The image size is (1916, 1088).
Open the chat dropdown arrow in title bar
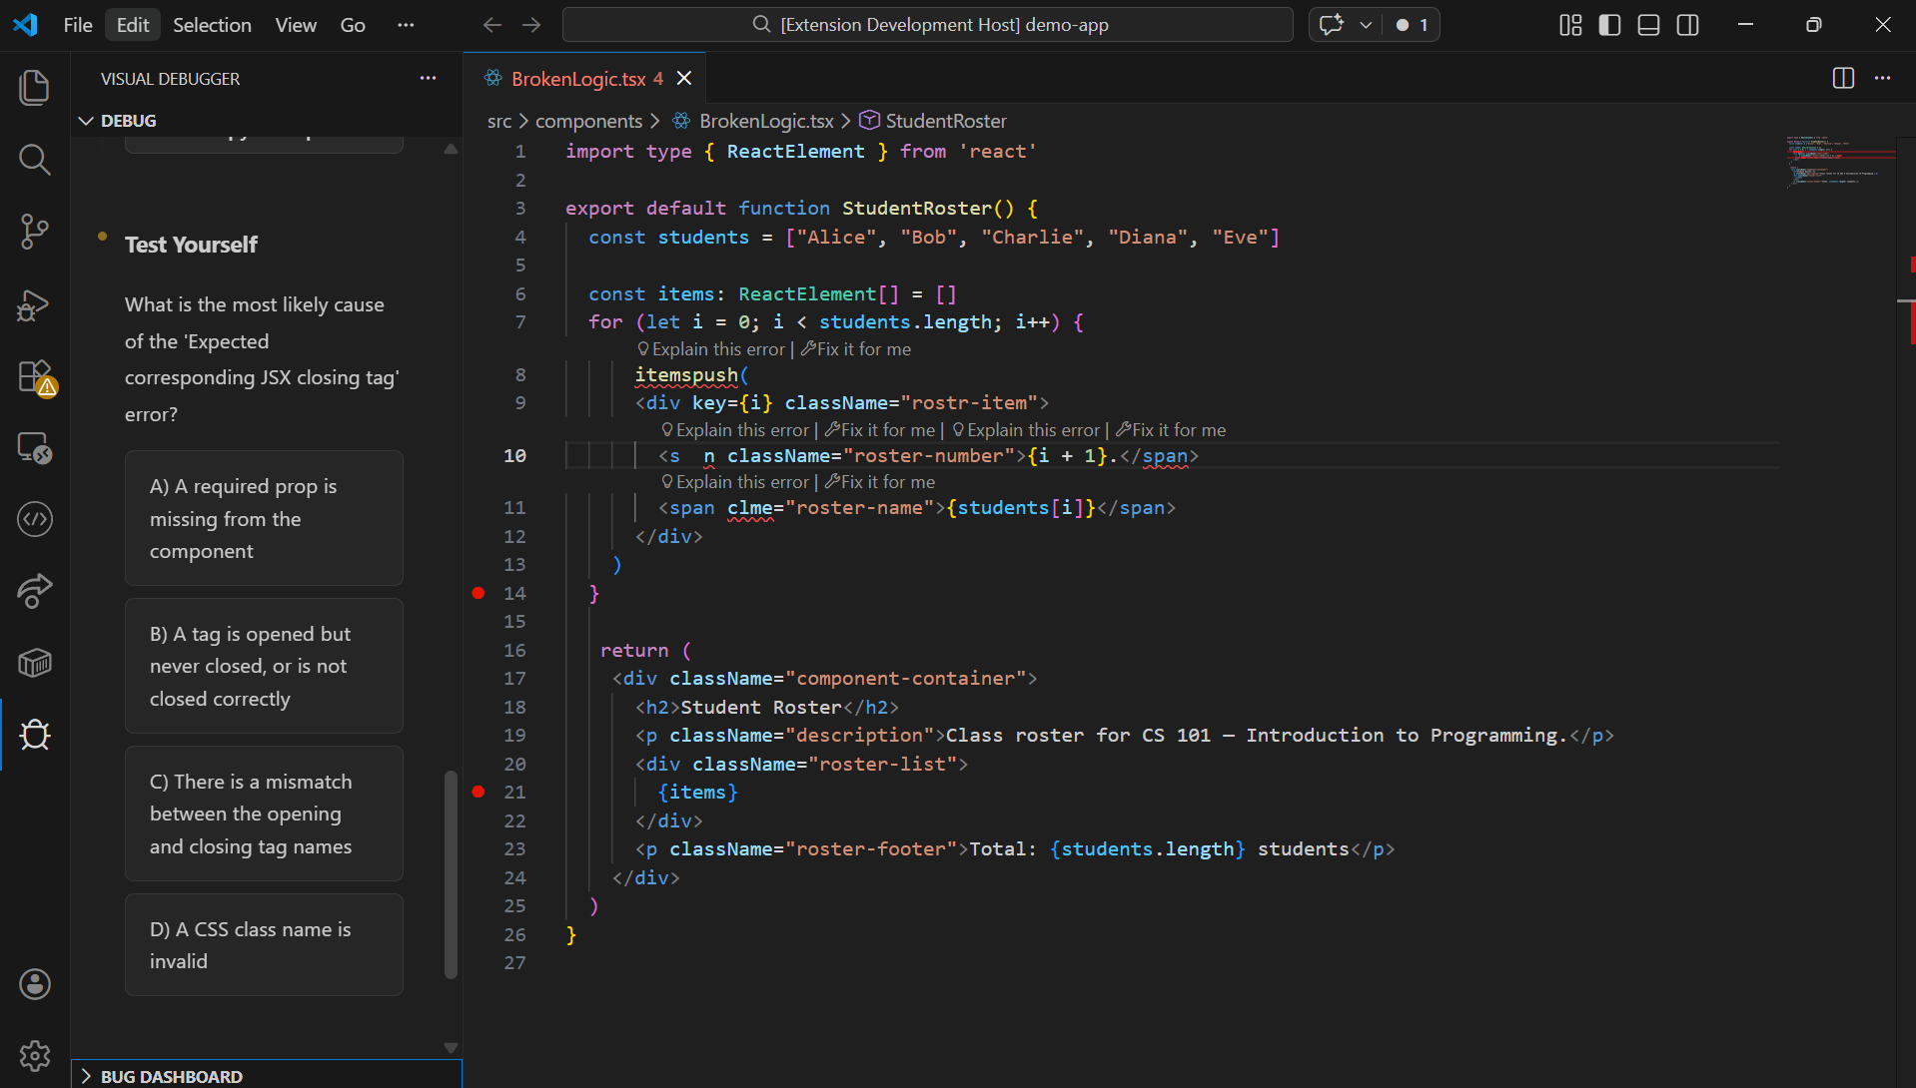click(1365, 25)
